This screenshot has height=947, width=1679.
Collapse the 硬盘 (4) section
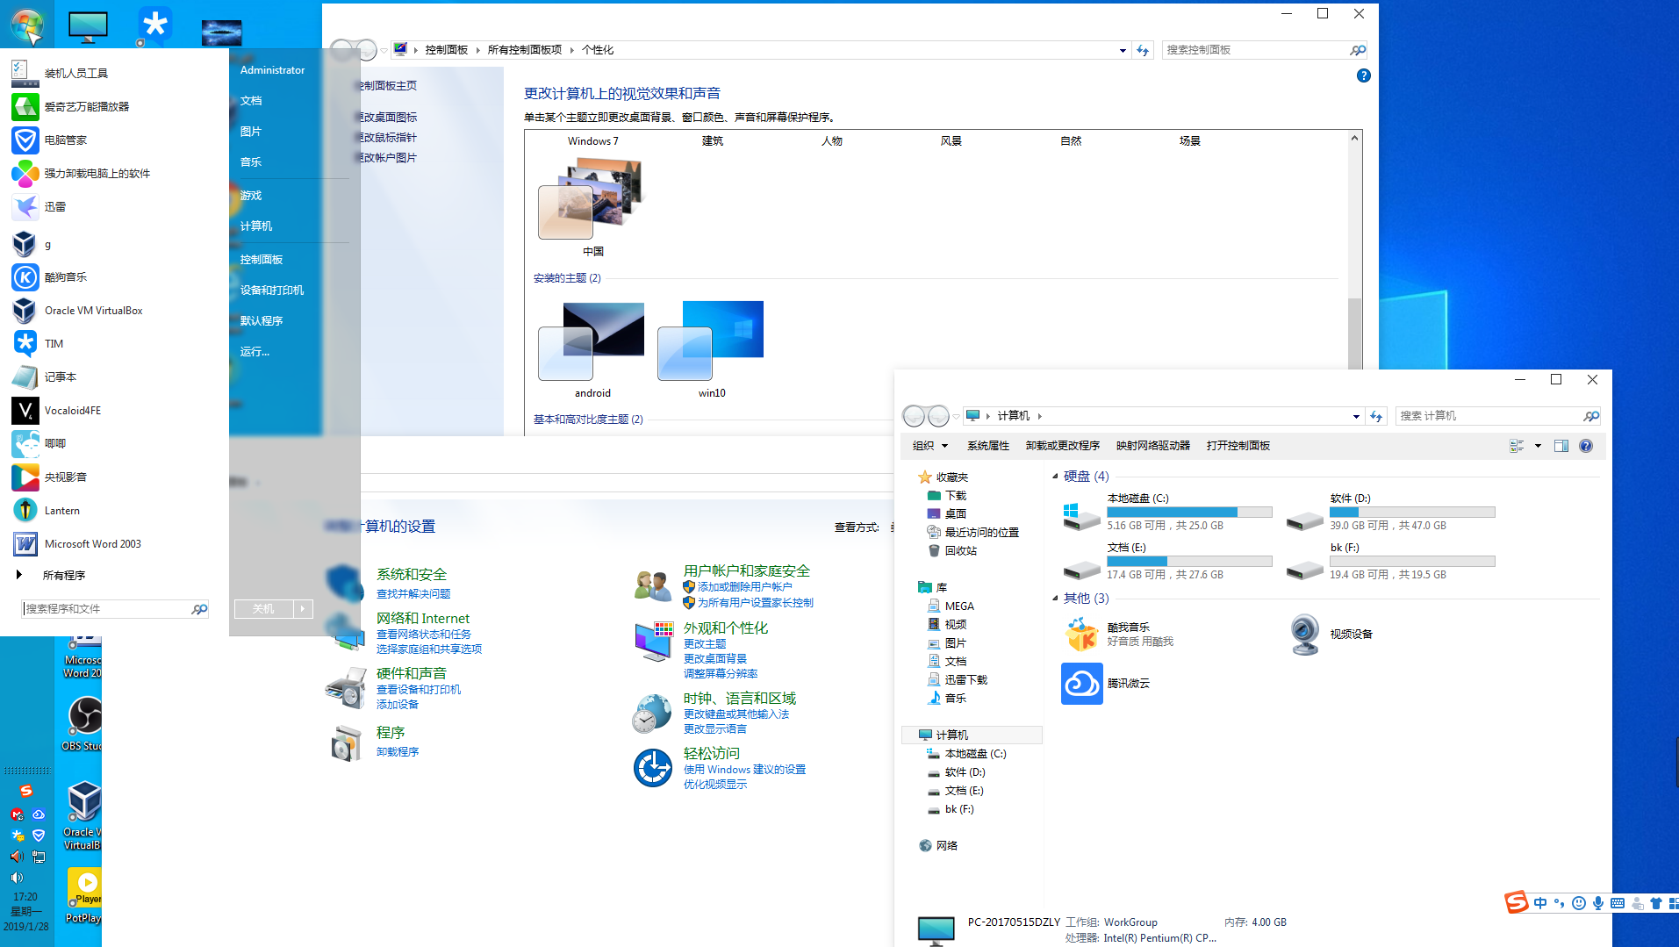coord(1057,476)
